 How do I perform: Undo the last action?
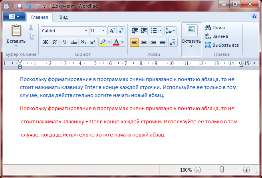[x=28, y=6]
